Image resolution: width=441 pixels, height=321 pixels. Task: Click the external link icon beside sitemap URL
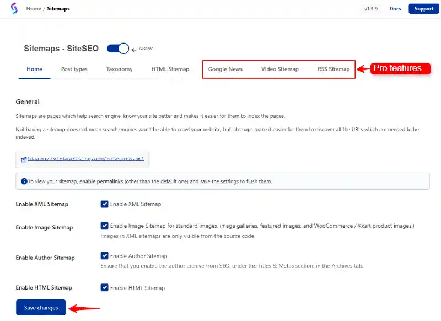coord(24,159)
